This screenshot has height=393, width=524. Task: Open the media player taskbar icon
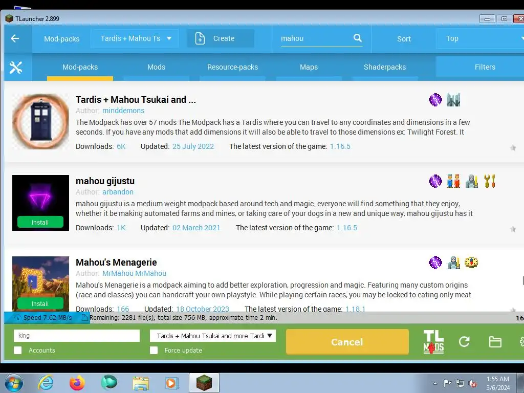172,383
